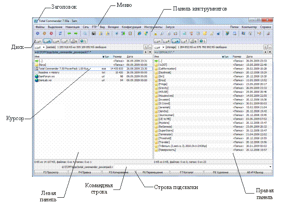Click the Alt+F4 Выход button

click(255, 172)
